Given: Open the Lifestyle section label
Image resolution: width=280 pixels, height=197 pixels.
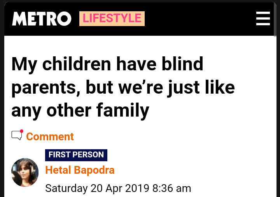Looking at the screenshot, I should 112,19.
